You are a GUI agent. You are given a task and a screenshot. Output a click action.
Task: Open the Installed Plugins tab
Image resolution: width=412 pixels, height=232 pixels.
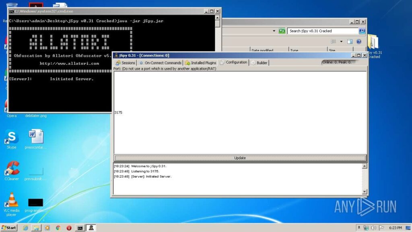click(x=200, y=62)
